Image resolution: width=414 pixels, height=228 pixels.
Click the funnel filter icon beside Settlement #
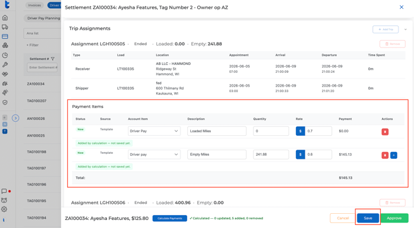point(53,59)
